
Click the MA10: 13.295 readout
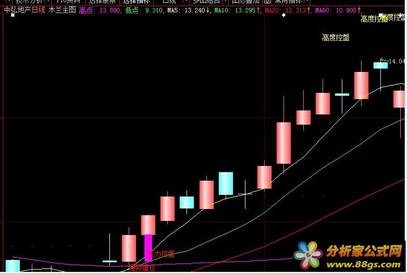coord(238,10)
